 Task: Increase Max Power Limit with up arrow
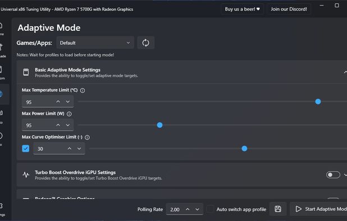(x=58, y=125)
